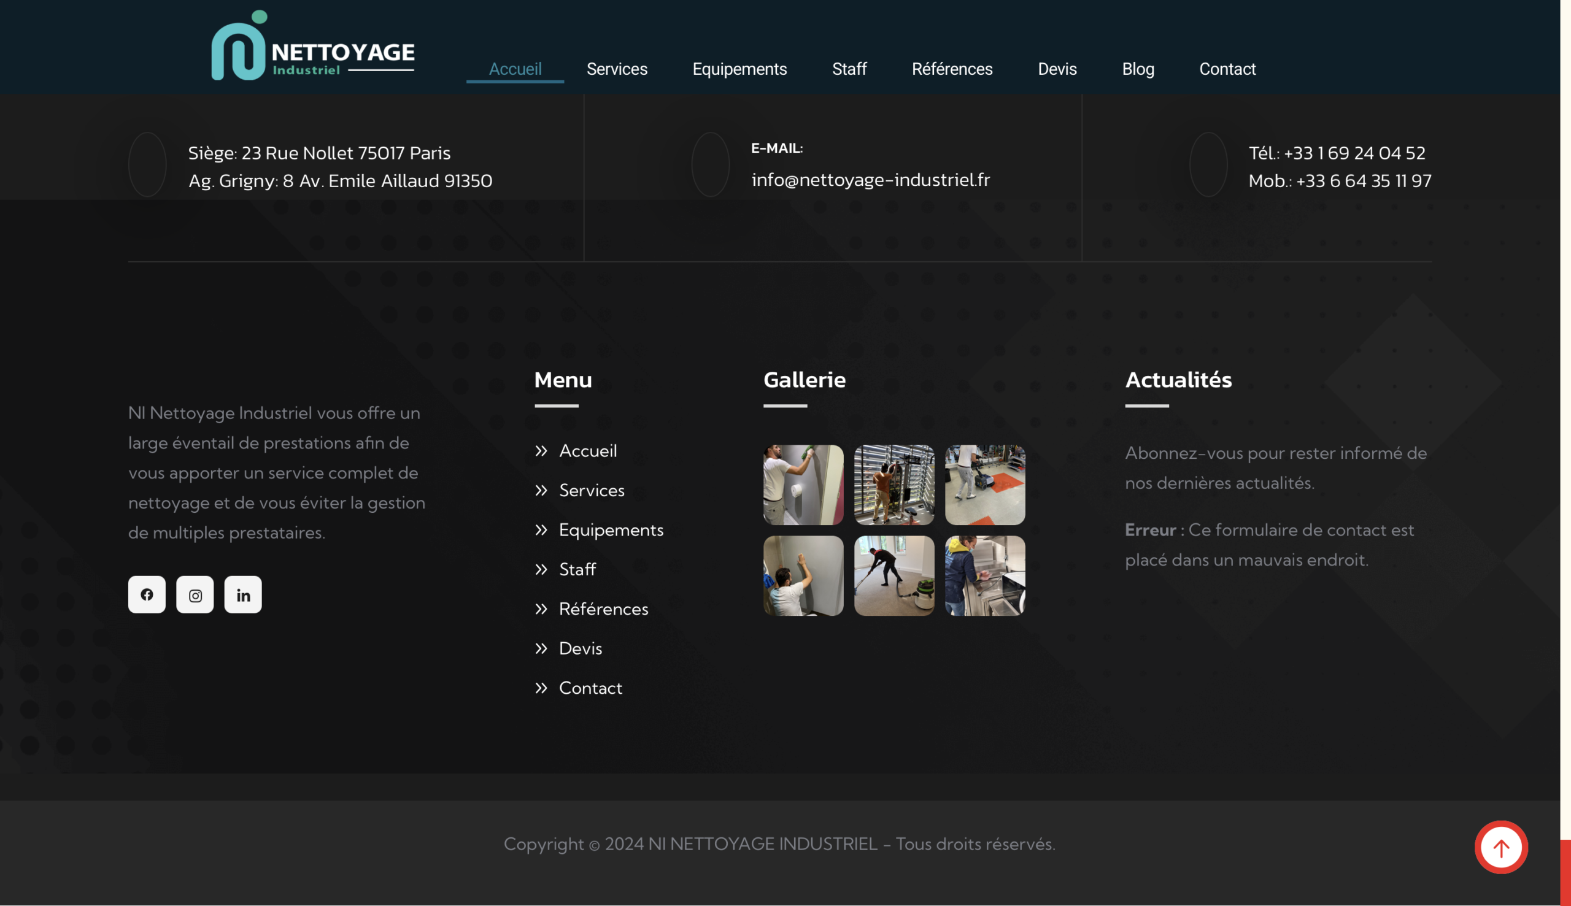Select the Blog item in top navigation
The width and height of the screenshot is (1571, 906).
coord(1138,69)
